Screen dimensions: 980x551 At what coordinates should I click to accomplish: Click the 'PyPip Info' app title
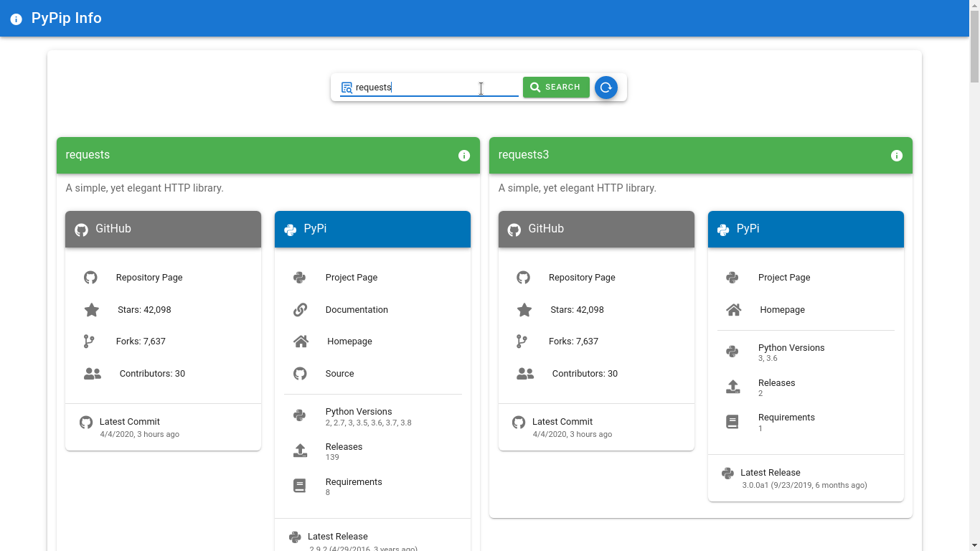click(x=67, y=18)
